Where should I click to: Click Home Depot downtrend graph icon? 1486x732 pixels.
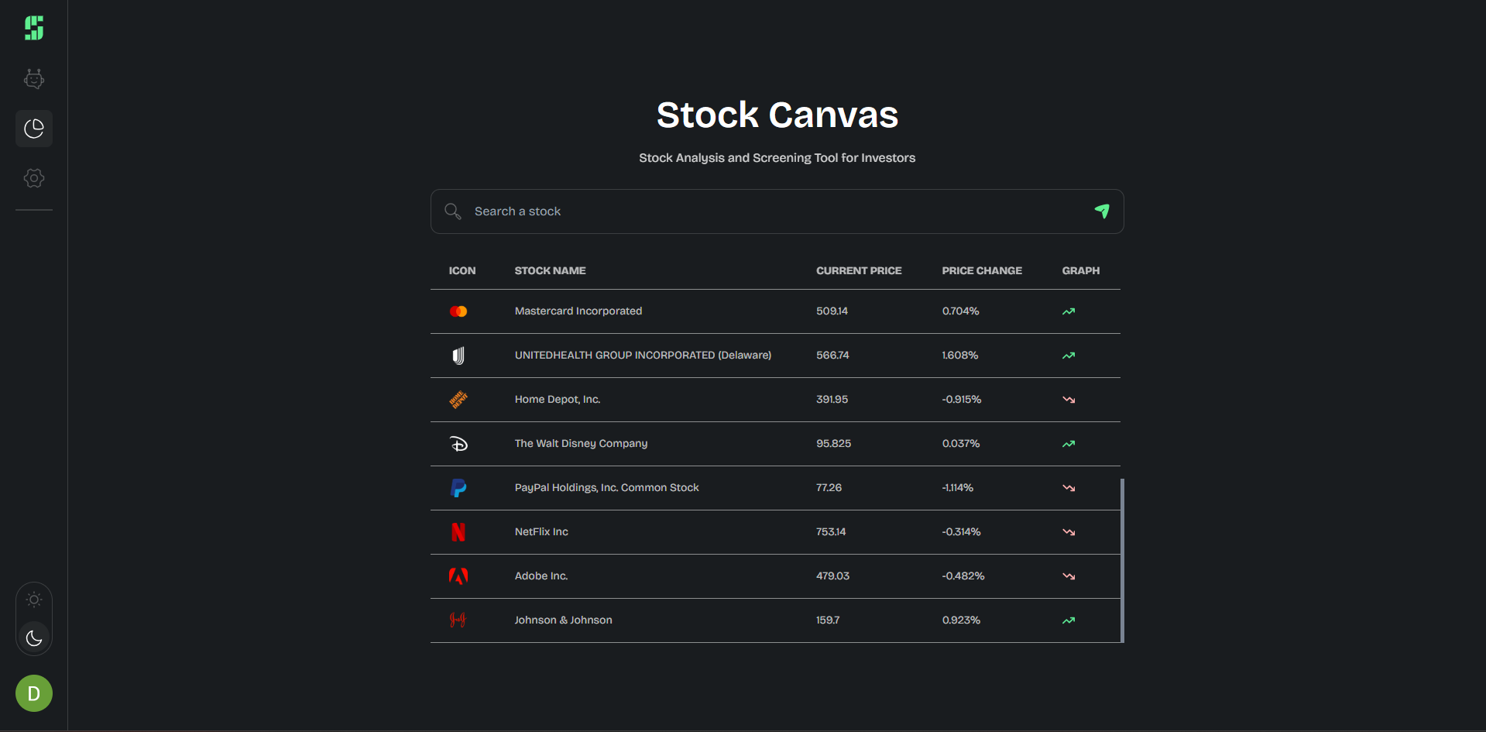pos(1069,400)
